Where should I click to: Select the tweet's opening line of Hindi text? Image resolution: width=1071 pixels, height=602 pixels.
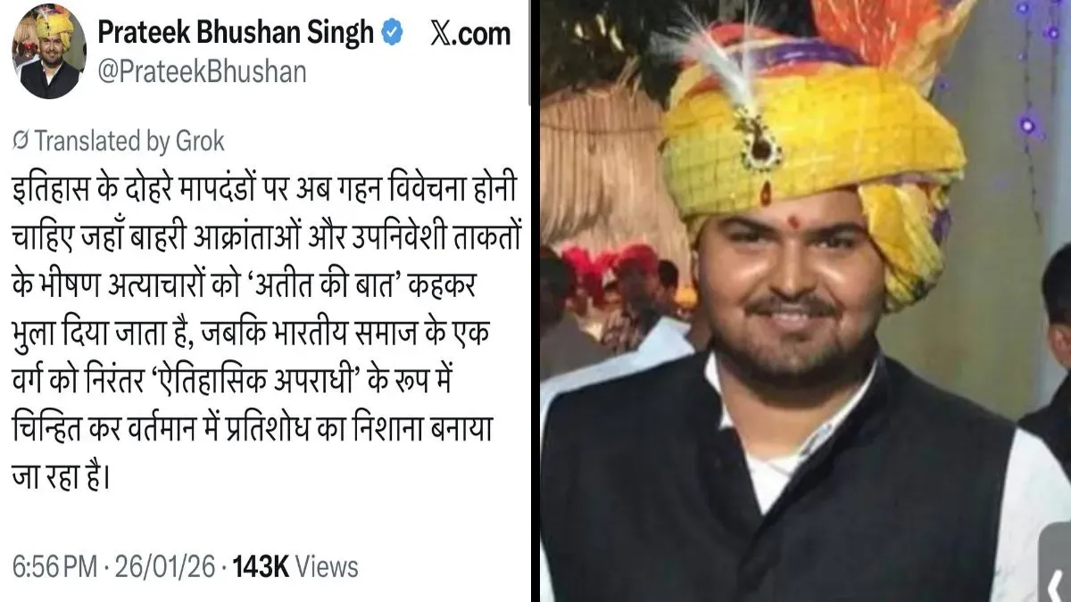tap(259, 190)
